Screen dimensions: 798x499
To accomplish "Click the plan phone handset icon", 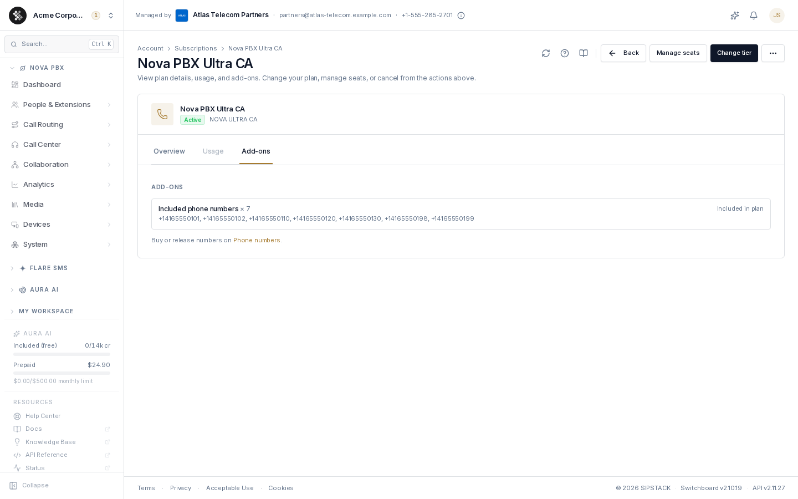I will tap(162, 114).
